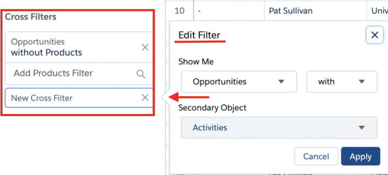Screen dimensions: 388x175
Task: Click the Cross Filters section heading
Action: pos(30,17)
